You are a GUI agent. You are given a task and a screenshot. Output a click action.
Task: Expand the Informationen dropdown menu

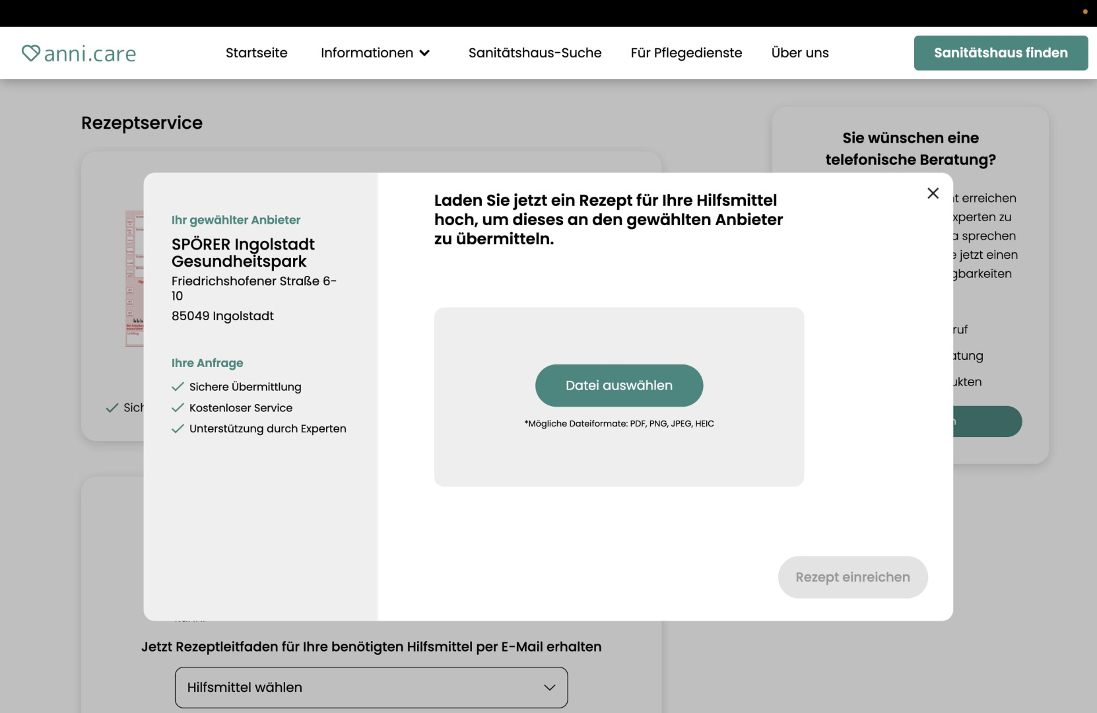click(x=375, y=53)
